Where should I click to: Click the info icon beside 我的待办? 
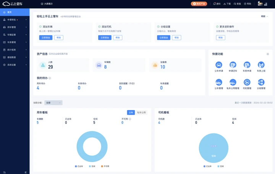[x=50, y=78]
